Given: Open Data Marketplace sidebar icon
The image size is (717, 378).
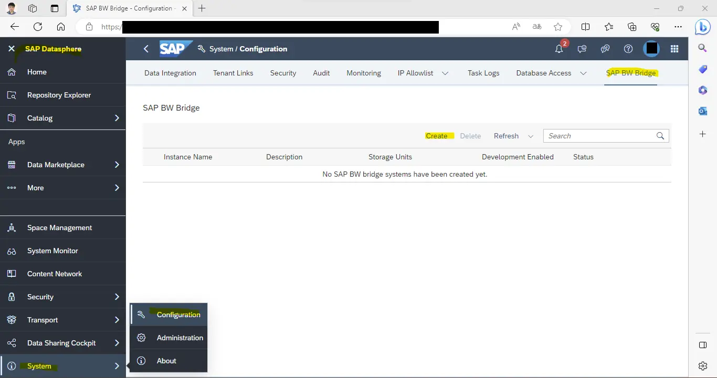Looking at the screenshot, I should (x=12, y=165).
